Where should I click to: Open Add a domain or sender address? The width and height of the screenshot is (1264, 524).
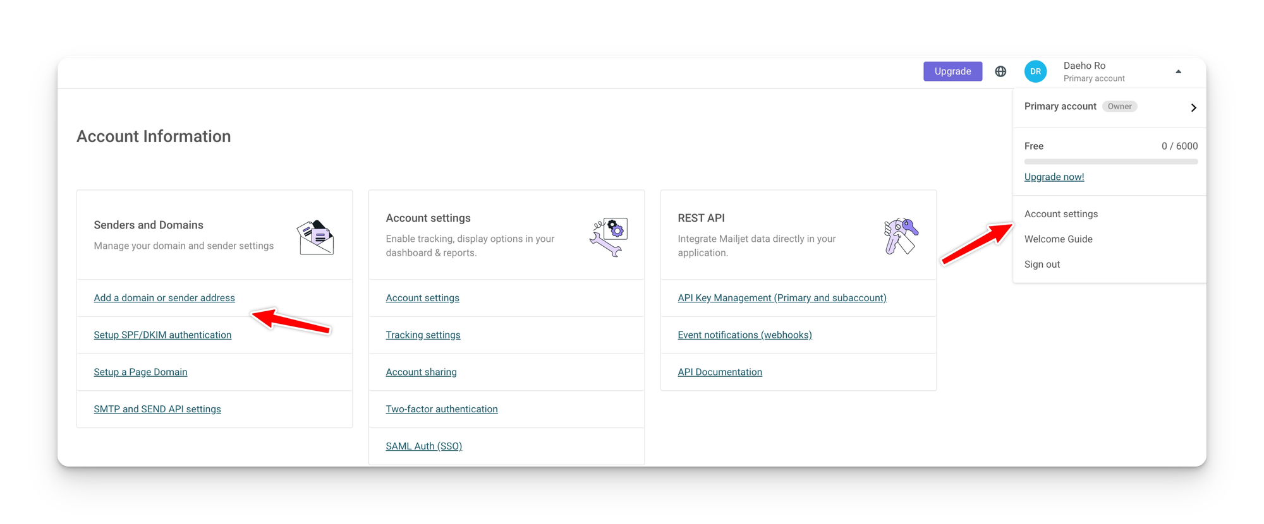(164, 298)
